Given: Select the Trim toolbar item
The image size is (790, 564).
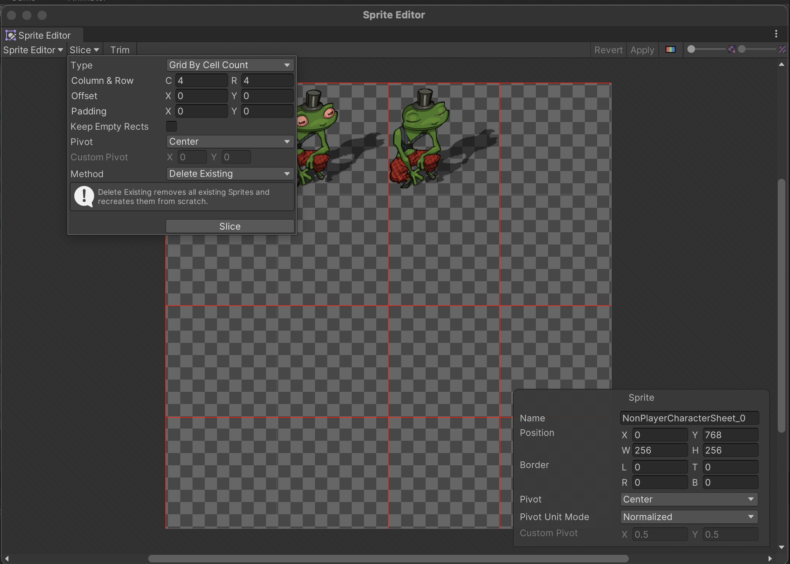Looking at the screenshot, I should 120,50.
